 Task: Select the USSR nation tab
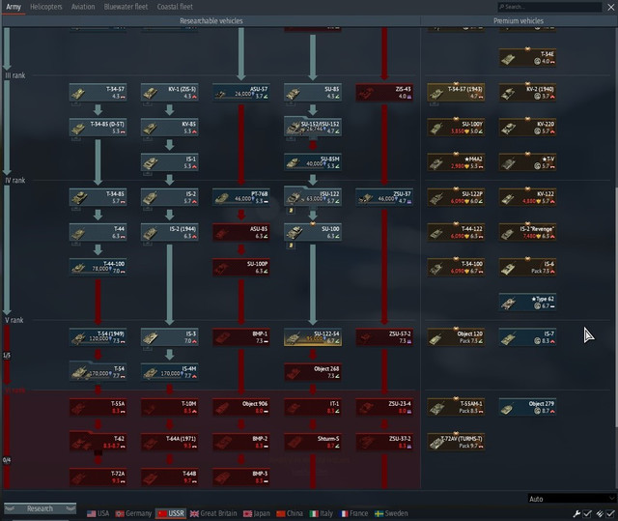pyautogui.click(x=171, y=513)
